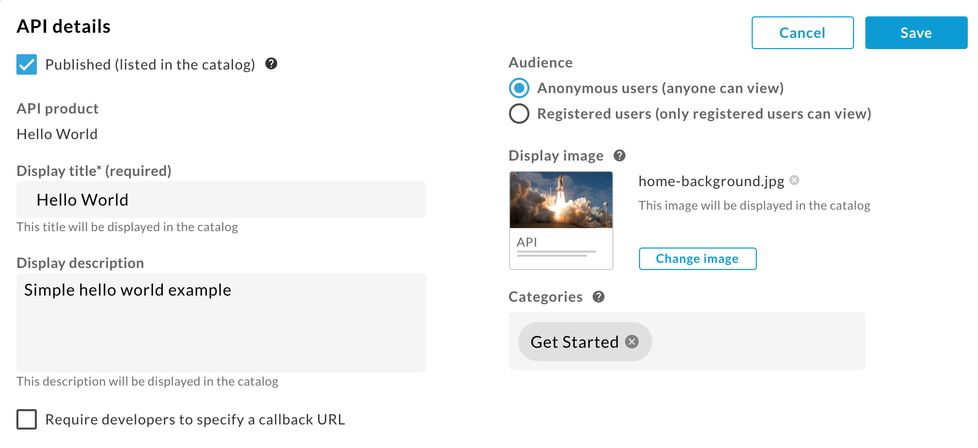Click the Hello World API product value
Screen dimensions: 978x448
click(x=57, y=134)
